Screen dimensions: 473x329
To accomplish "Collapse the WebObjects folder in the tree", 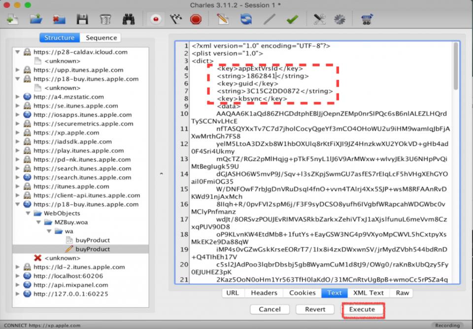I will click(28, 213).
